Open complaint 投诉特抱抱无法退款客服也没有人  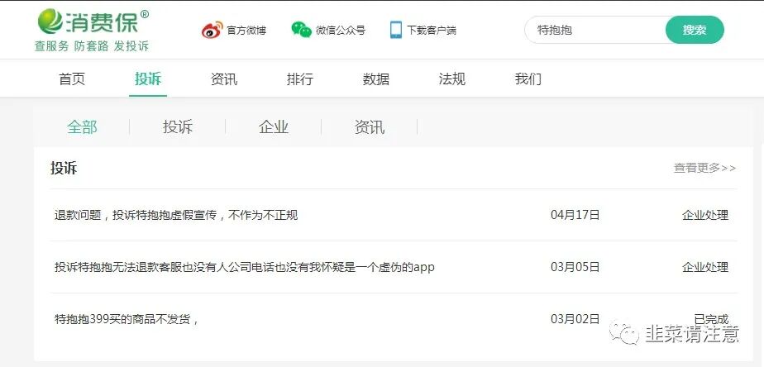click(244, 267)
